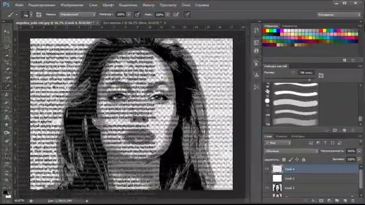
Task: Adjust the brush size slider handle
Action: click(x=309, y=80)
